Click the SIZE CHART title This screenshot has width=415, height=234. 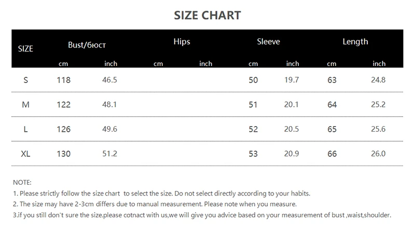pyautogui.click(x=208, y=15)
